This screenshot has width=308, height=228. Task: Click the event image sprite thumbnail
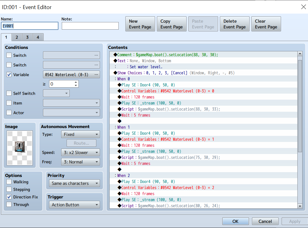(20, 148)
